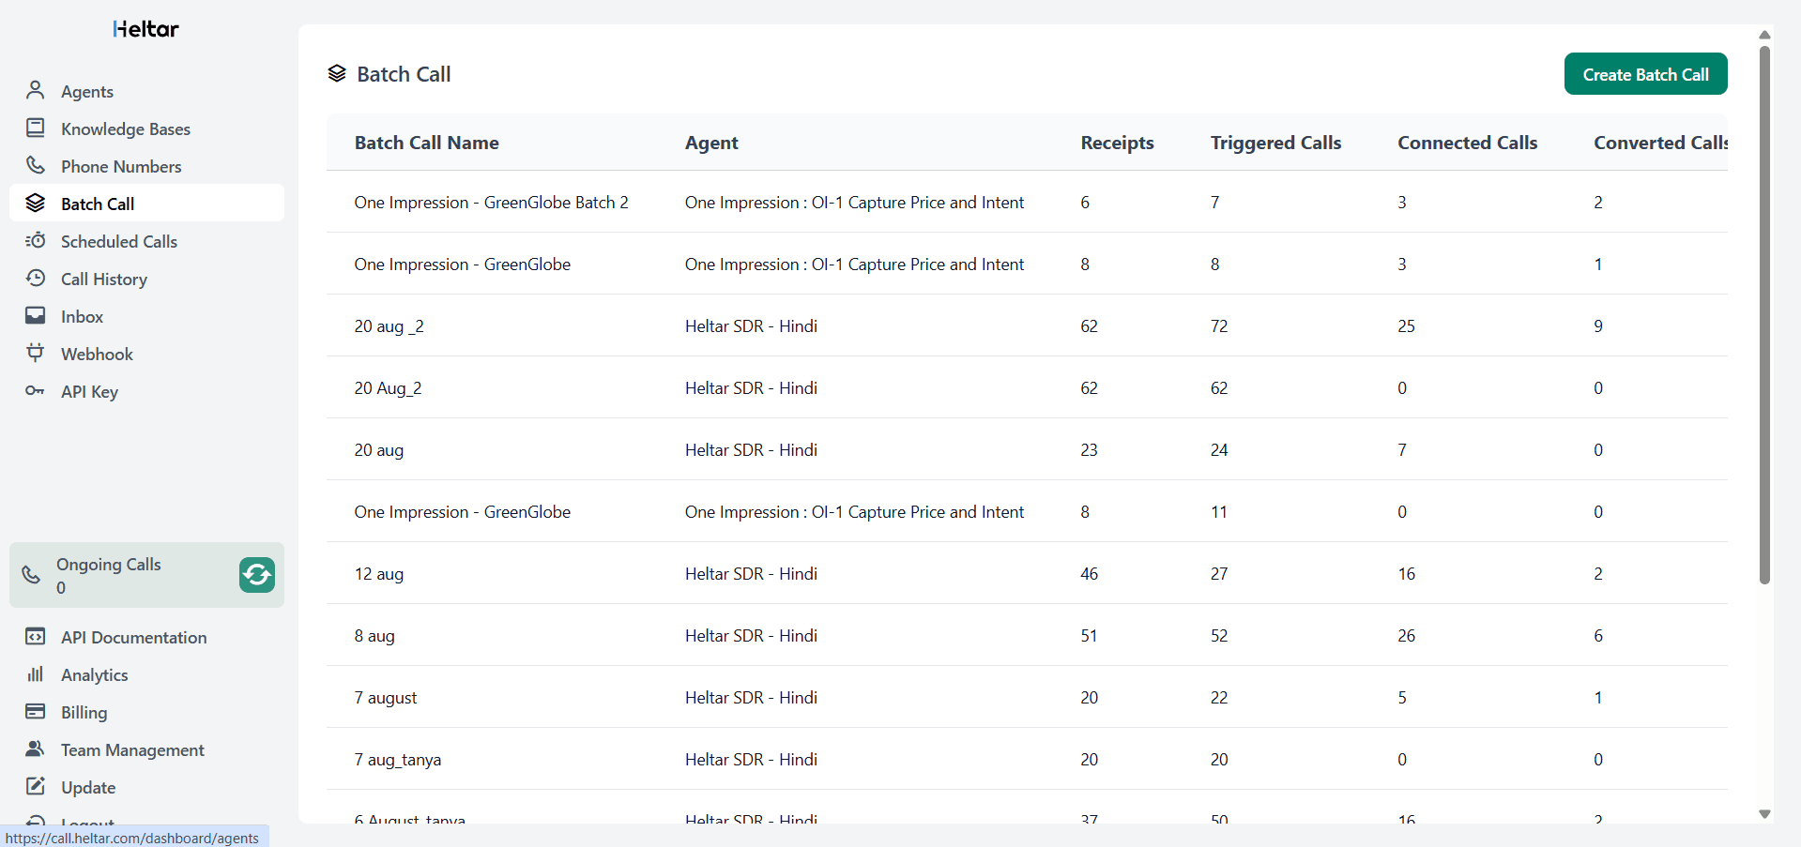Image resolution: width=1801 pixels, height=847 pixels.
Task: Click the Knowledge Bases book icon
Action: point(36,128)
